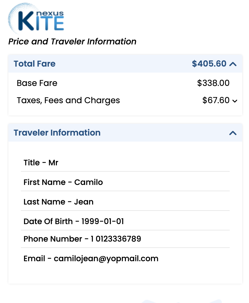Click the 1 0123336789 phone value
The height and width of the screenshot is (303, 249).
116,239
